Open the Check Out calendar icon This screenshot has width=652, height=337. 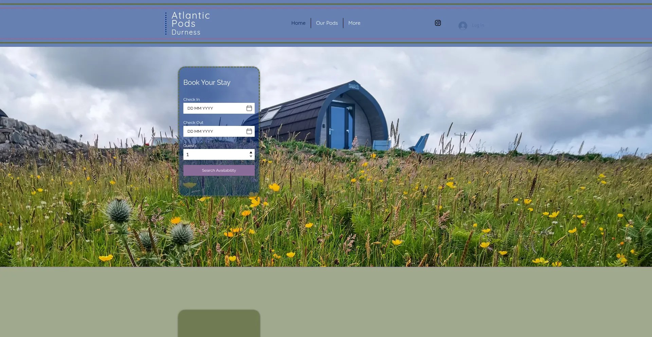tap(249, 131)
